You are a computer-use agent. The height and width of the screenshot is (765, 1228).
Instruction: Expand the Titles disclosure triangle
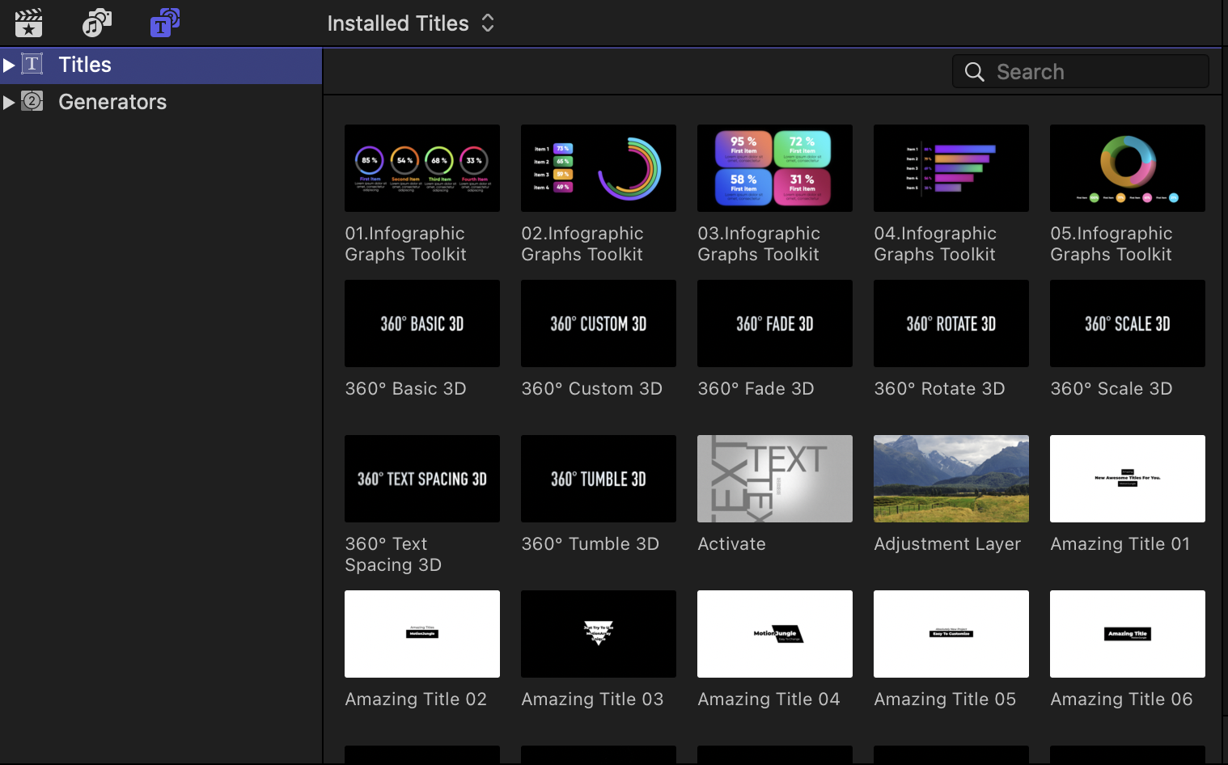pyautogui.click(x=9, y=65)
